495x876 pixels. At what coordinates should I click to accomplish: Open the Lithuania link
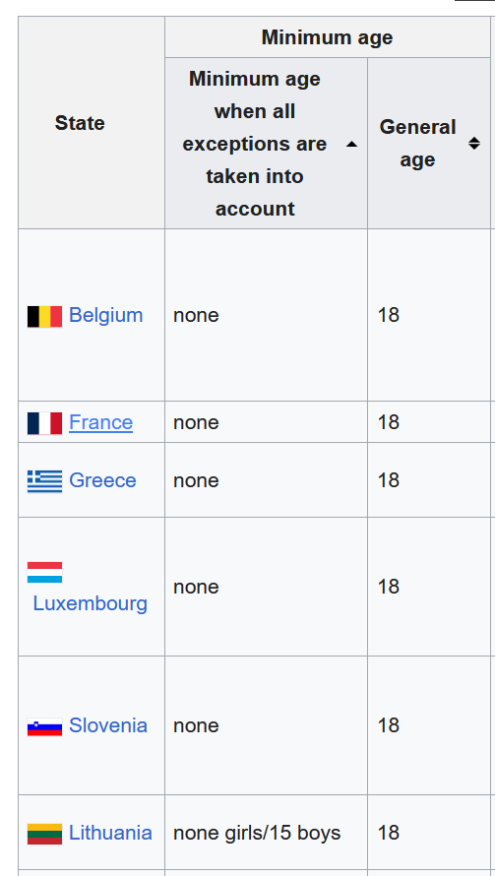point(110,833)
